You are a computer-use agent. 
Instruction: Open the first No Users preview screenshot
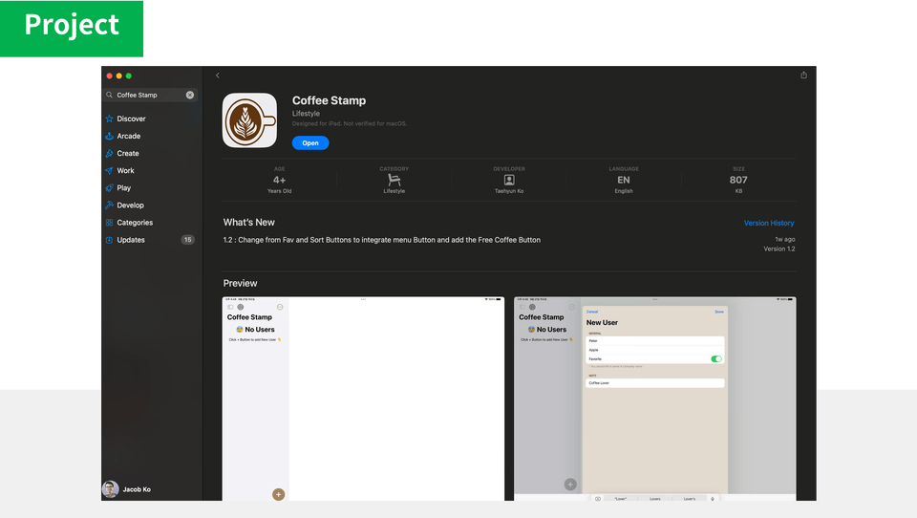tap(363, 399)
